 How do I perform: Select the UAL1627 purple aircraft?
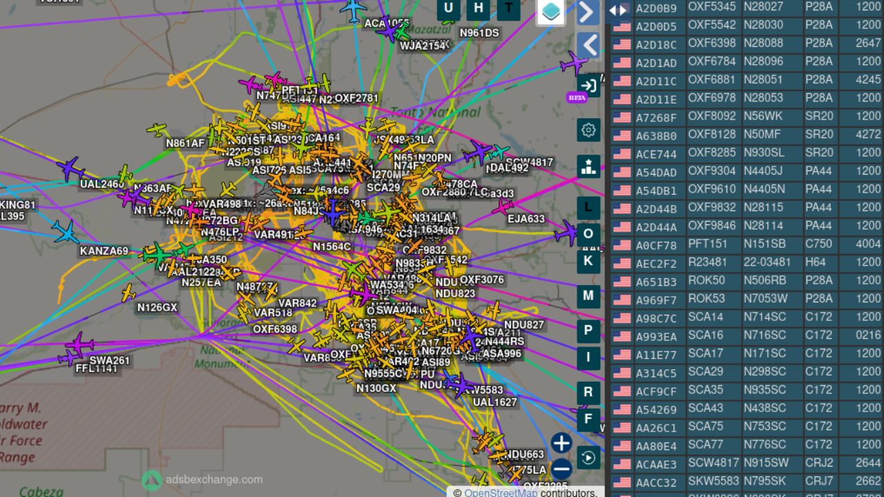point(461,385)
